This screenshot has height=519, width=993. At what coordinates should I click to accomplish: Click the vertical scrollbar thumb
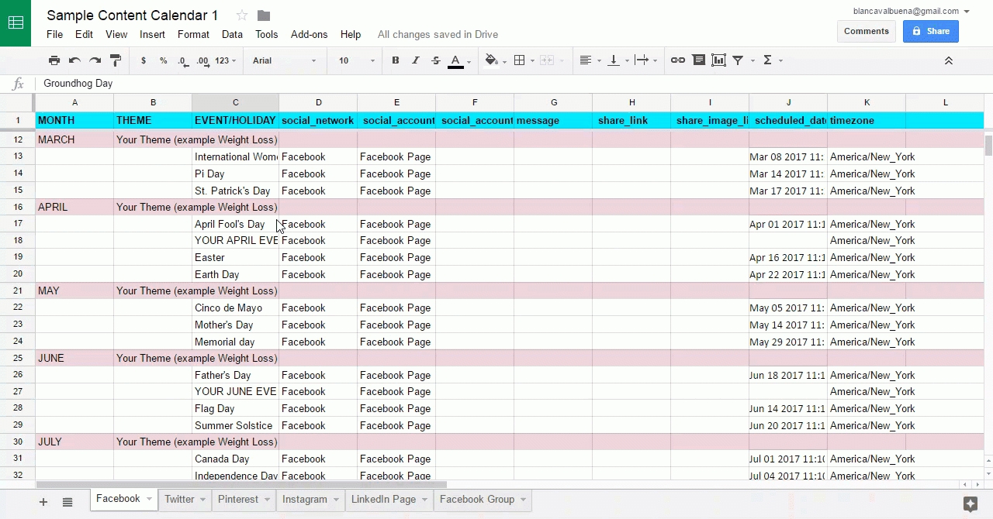pos(988,146)
